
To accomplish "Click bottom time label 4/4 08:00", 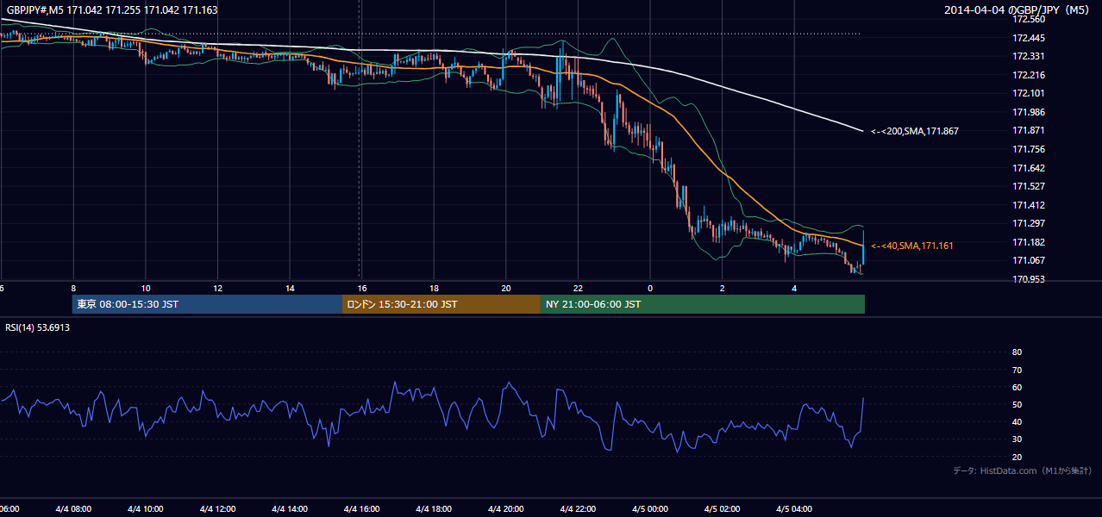I will (73, 509).
